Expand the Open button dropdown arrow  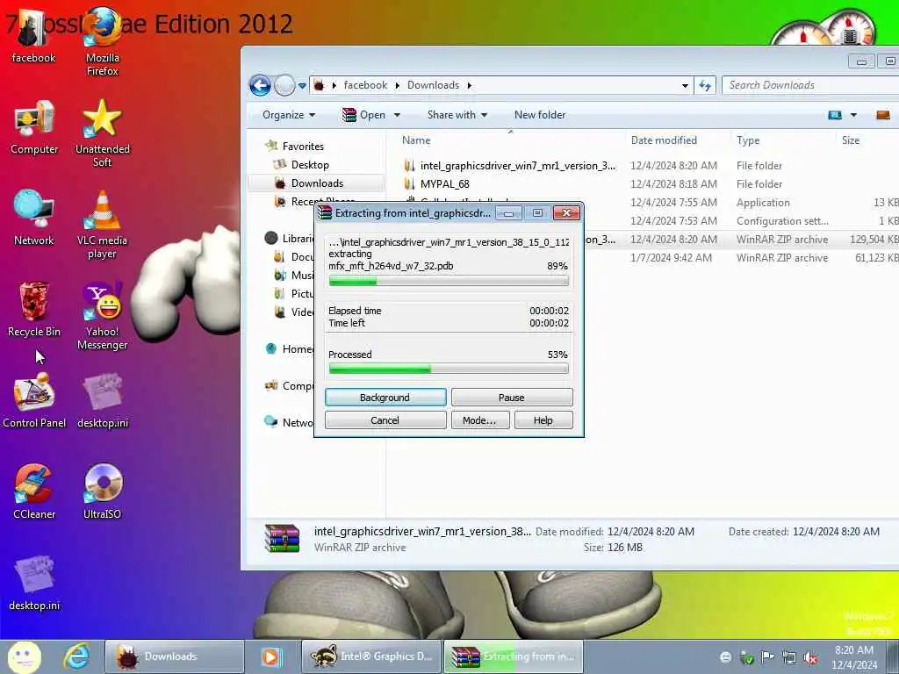pos(397,115)
